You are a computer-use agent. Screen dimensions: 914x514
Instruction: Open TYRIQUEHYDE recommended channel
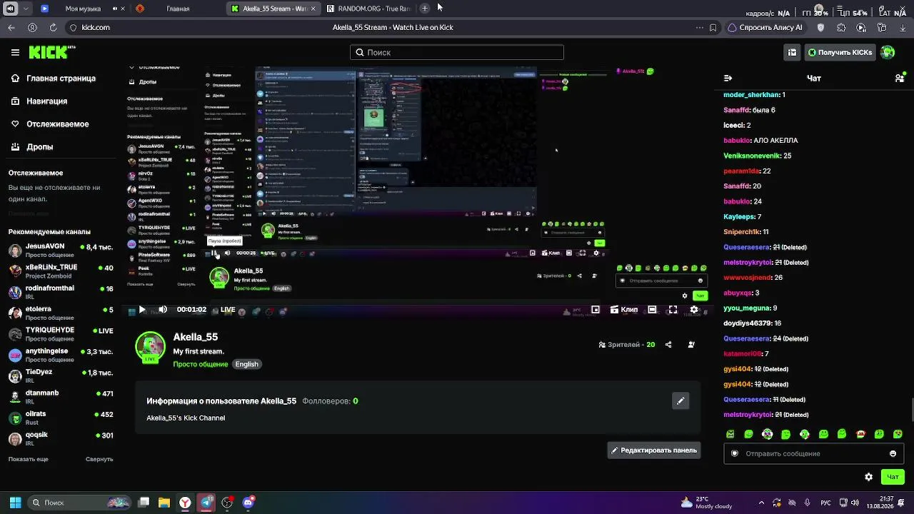61,334
